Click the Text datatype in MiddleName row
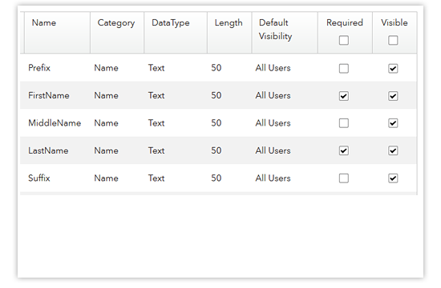 tap(156, 123)
